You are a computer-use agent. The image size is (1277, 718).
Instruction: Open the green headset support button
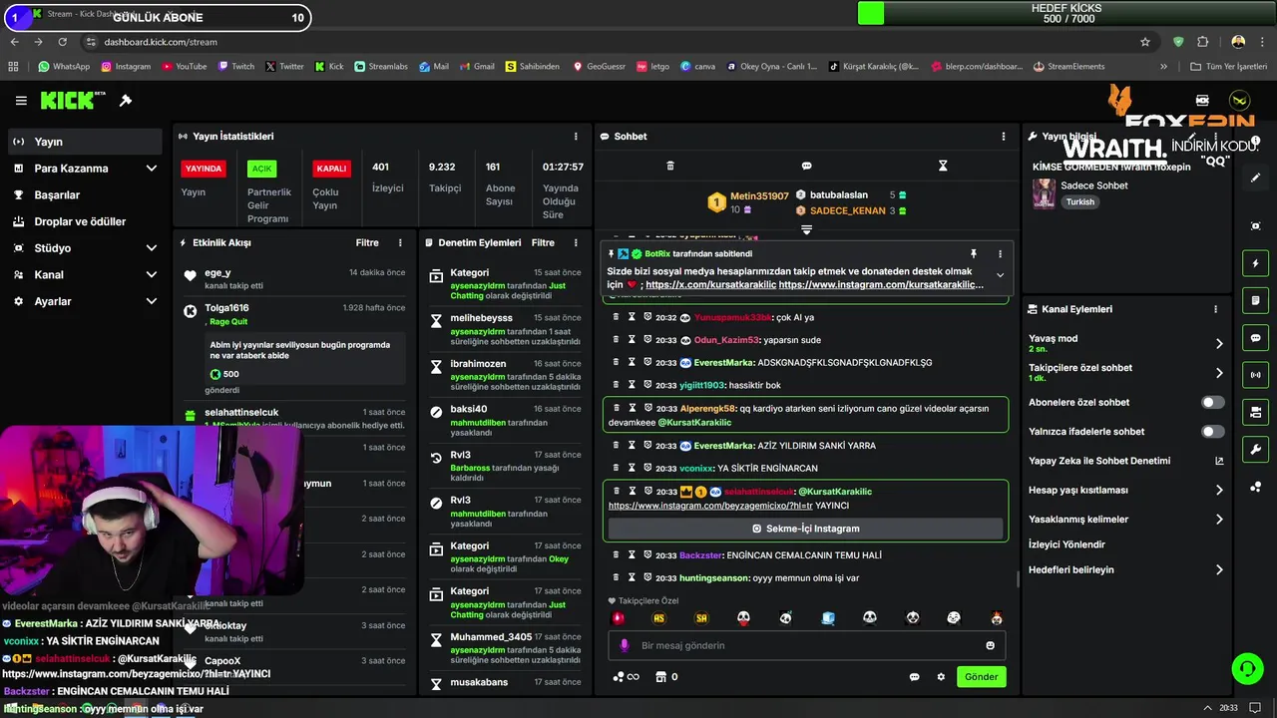tap(1247, 668)
